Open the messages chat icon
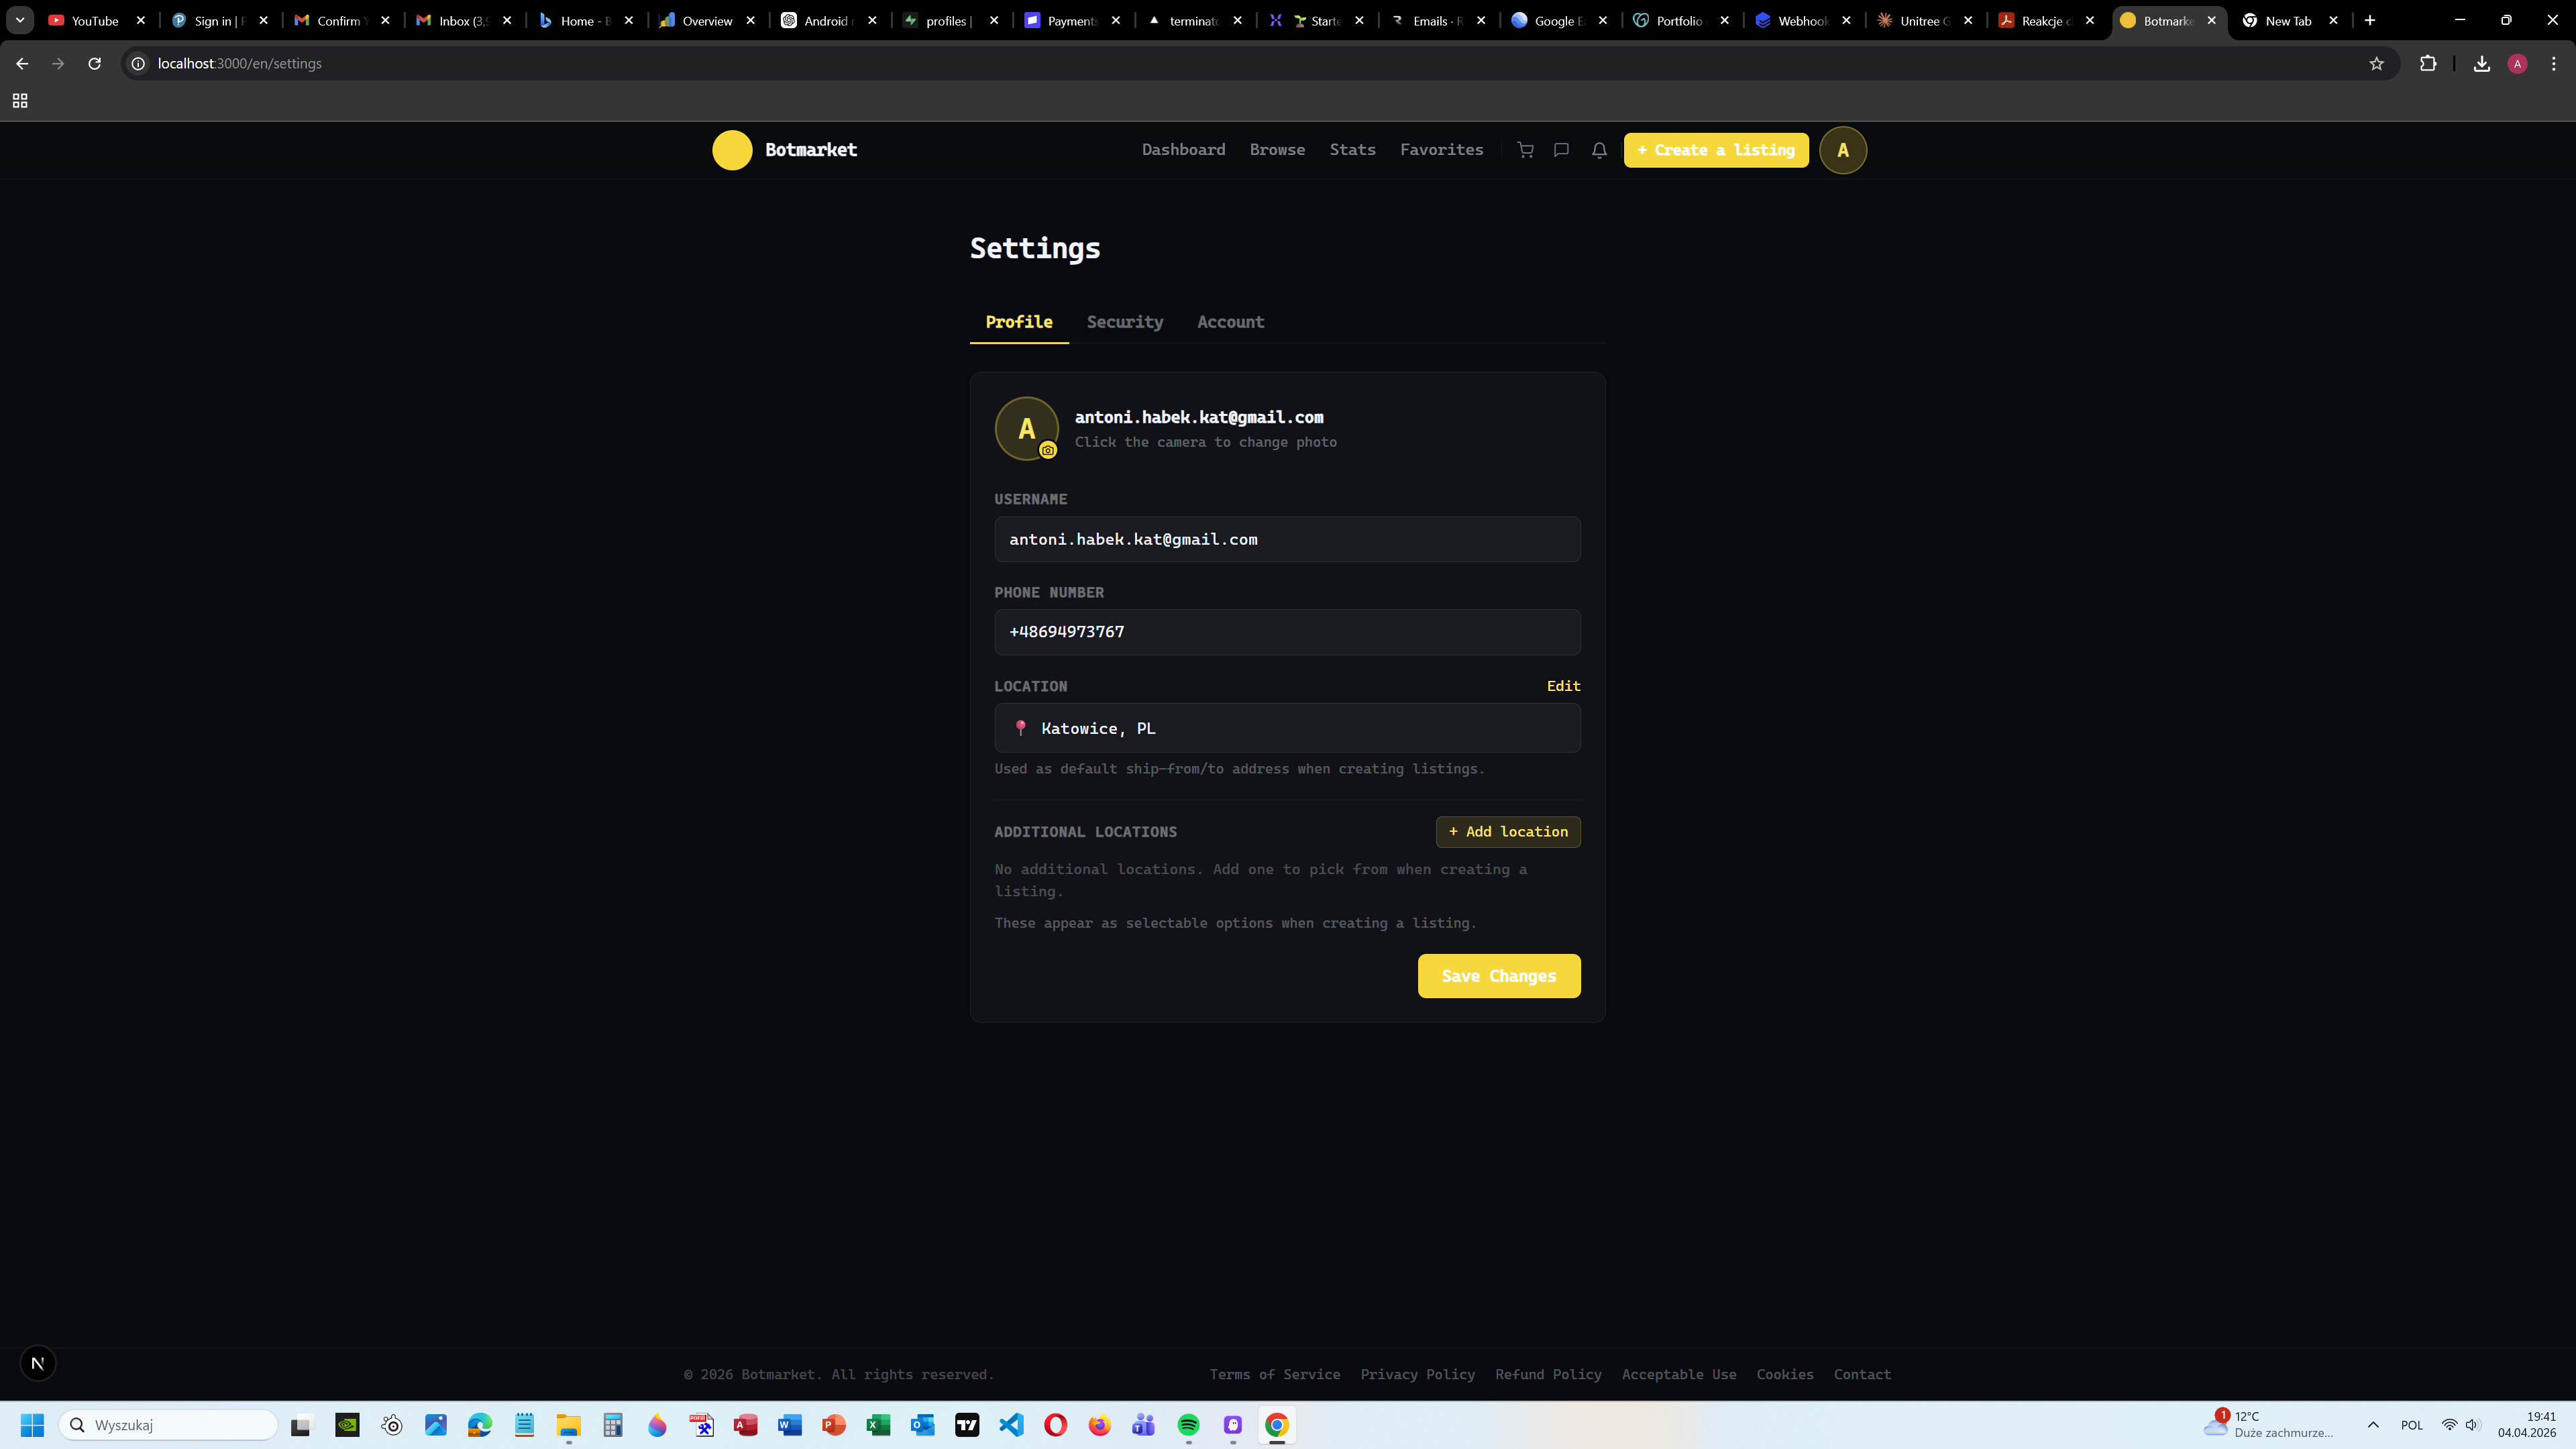This screenshot has height=1449, width=2576. pos(1561,150)
